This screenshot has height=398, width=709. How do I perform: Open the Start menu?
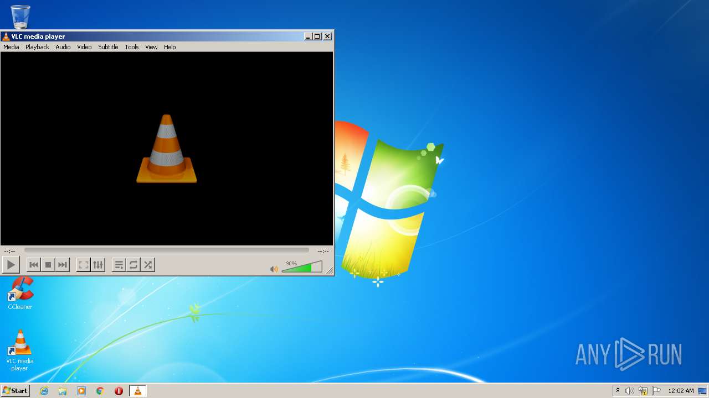[x=15, y=391]
